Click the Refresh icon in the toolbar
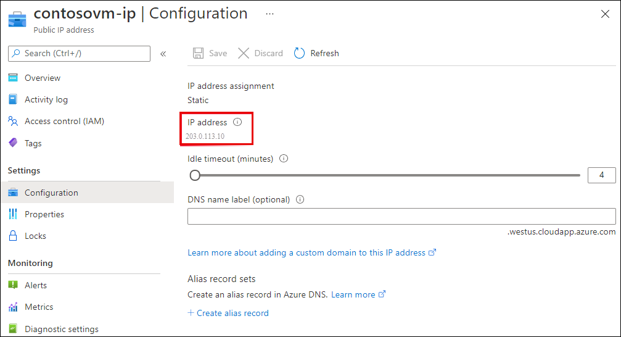The width and height of the screenshot is (621, 337). (x=300, y=53)
